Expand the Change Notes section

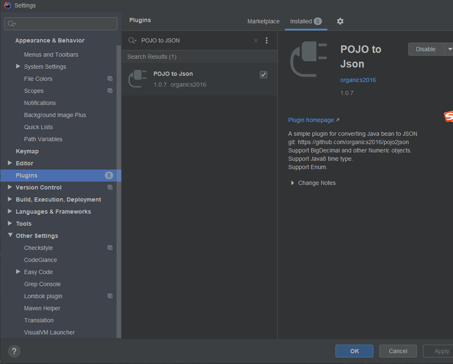(292, 183)
